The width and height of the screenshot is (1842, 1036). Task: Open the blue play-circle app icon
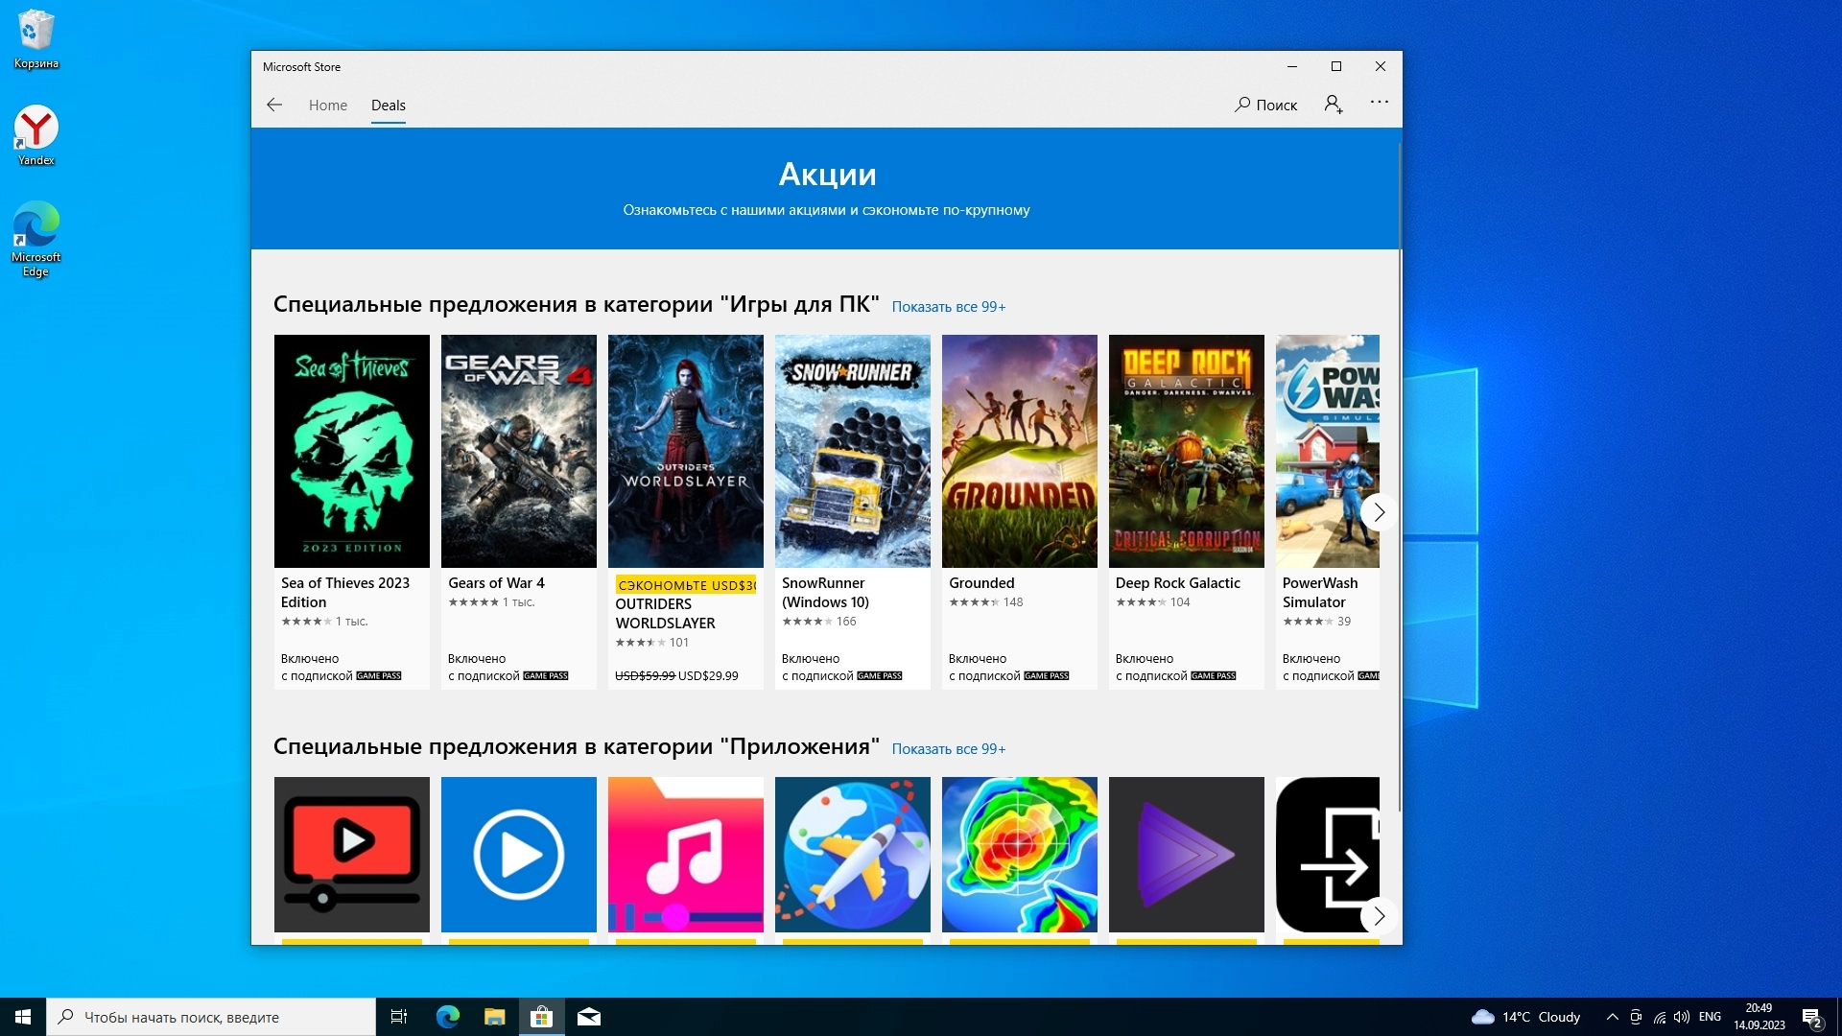click(518, 854)
